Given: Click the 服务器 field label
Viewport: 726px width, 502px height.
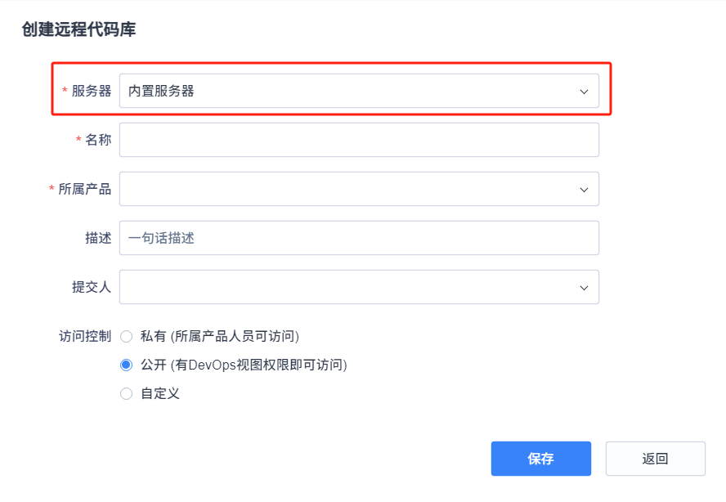Looking at the screenshot, I should (x=92, y=91).
